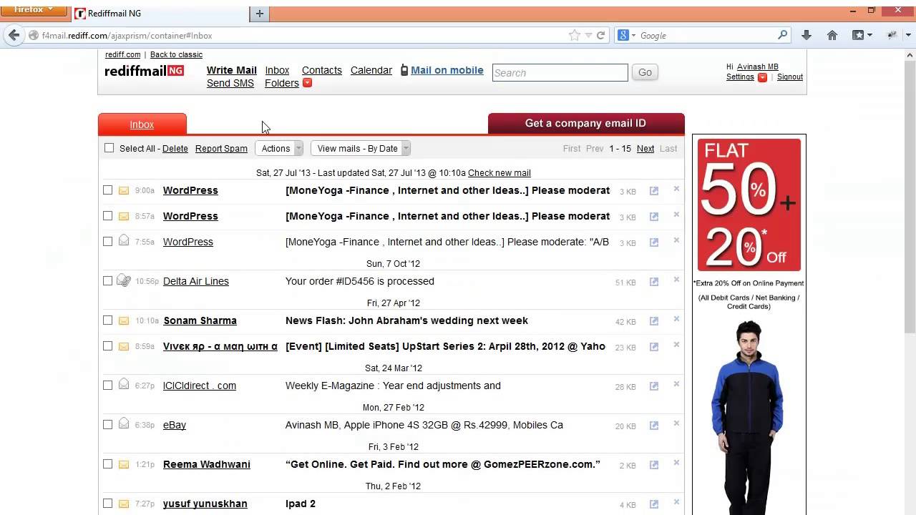Click opened envelope icon of 7:55a WordPress mail

click(x=124, y=241)
